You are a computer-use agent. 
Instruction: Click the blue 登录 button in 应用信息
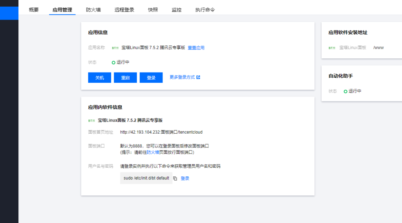[x=151, y=78]
